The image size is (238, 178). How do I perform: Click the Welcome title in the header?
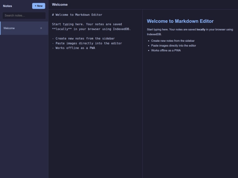point(60,5)
